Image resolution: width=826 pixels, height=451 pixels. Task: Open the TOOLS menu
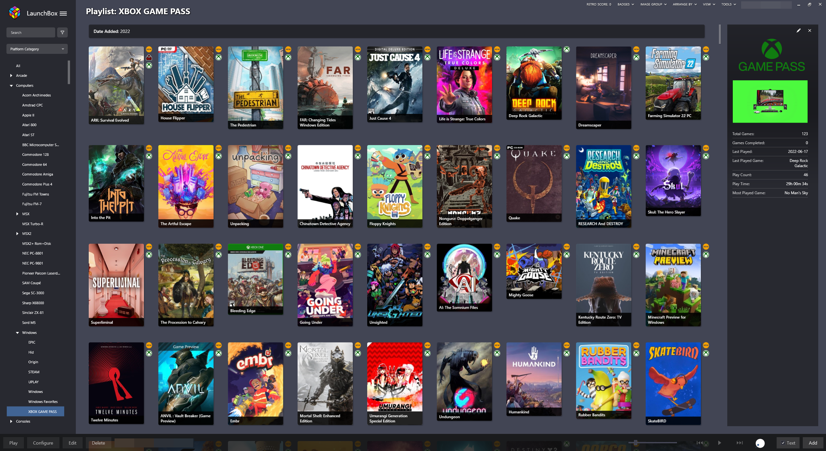click(729, 5)
